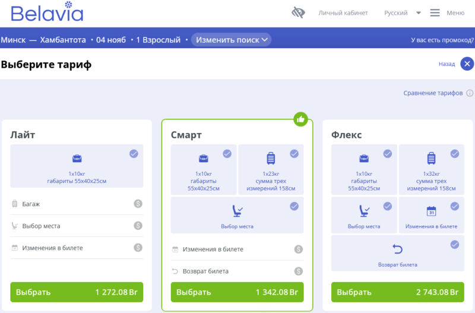Screen dimensions: 475x313
Task: Open the hamburger Меню icon
Action: point(435,12)
